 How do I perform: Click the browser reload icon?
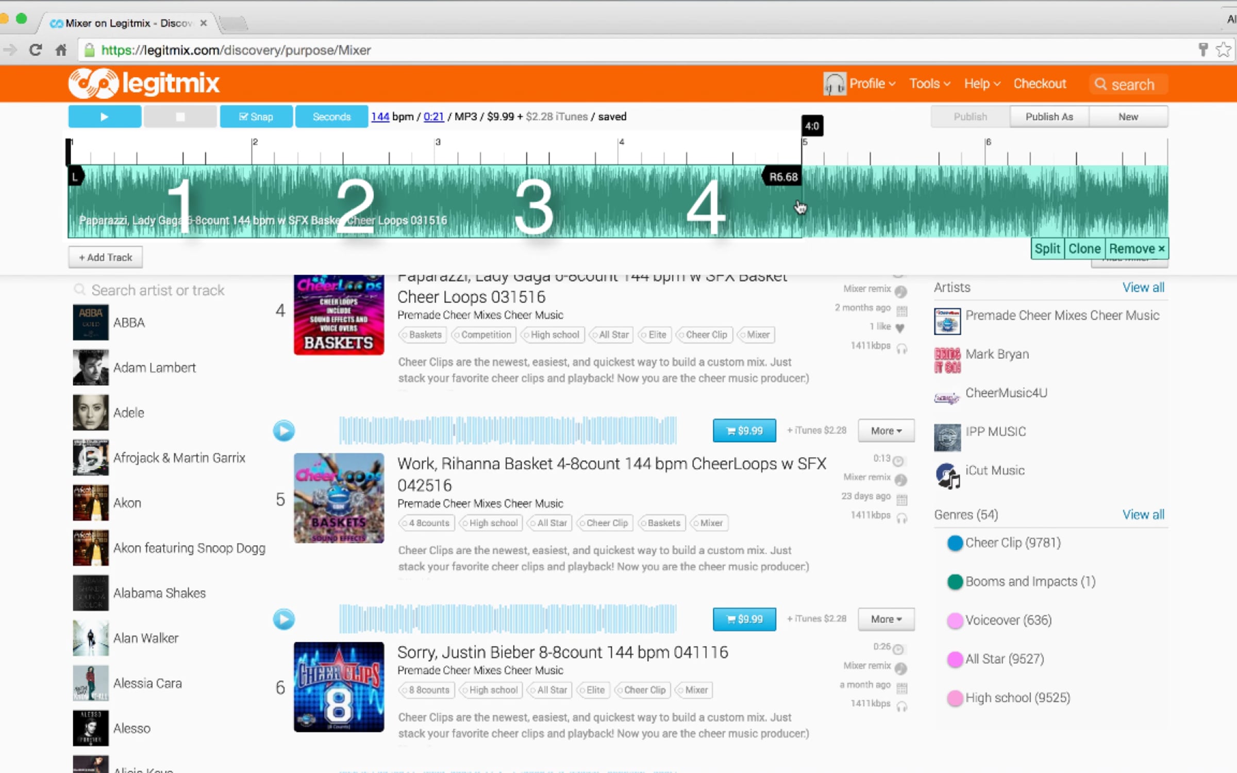point(35,50)
